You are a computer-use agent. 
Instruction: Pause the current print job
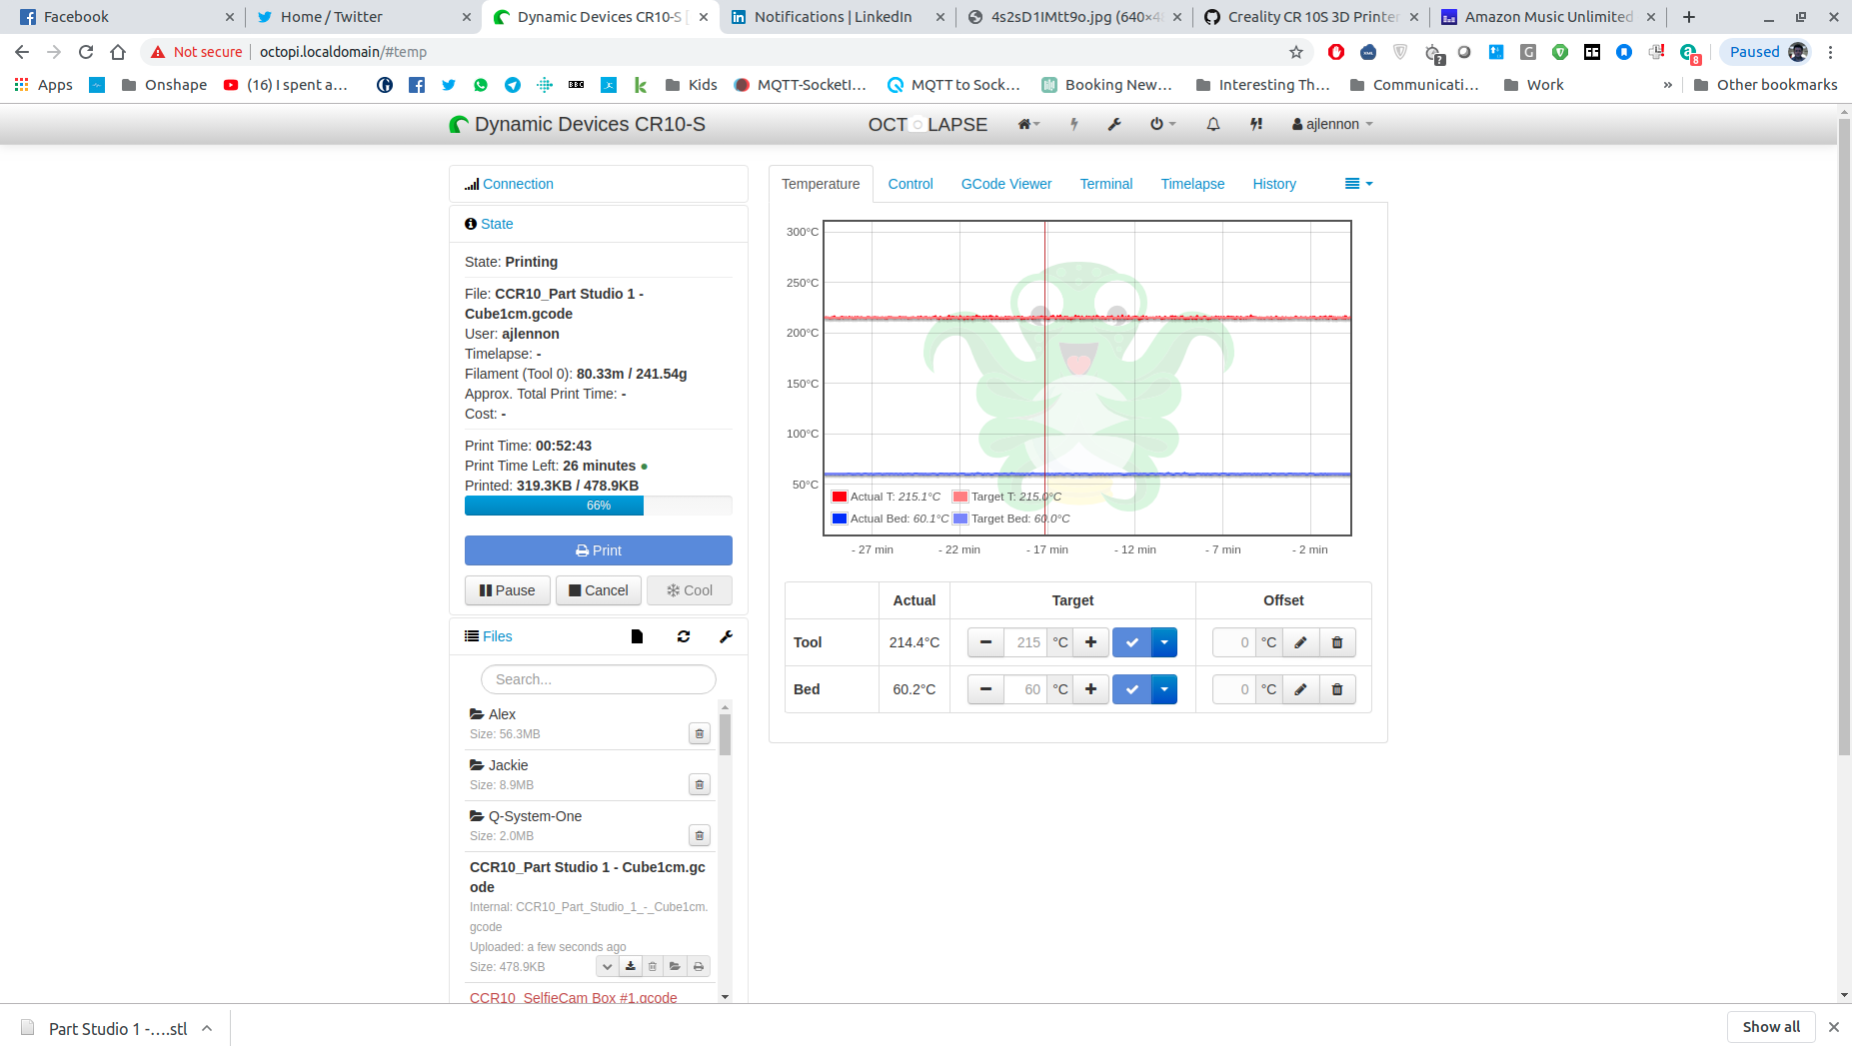(x=508, y=590)
